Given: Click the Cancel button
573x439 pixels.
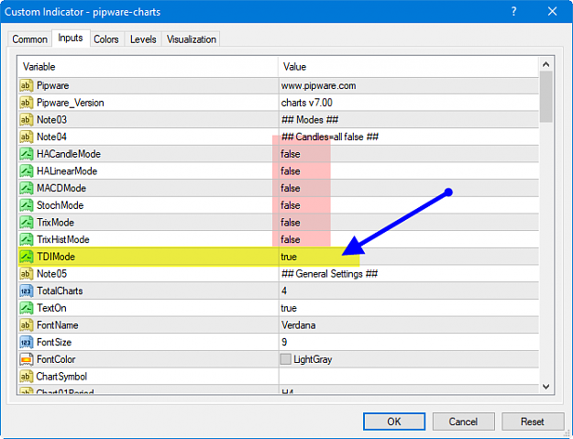Looking at the screenshot, I should (x=463, y=422).
